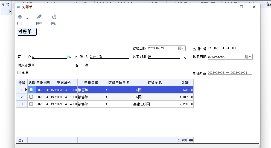This screenshot has width=271, height=148.
Task: Click the Print (打印) printer icon
Action: click(x=20, y=17)
